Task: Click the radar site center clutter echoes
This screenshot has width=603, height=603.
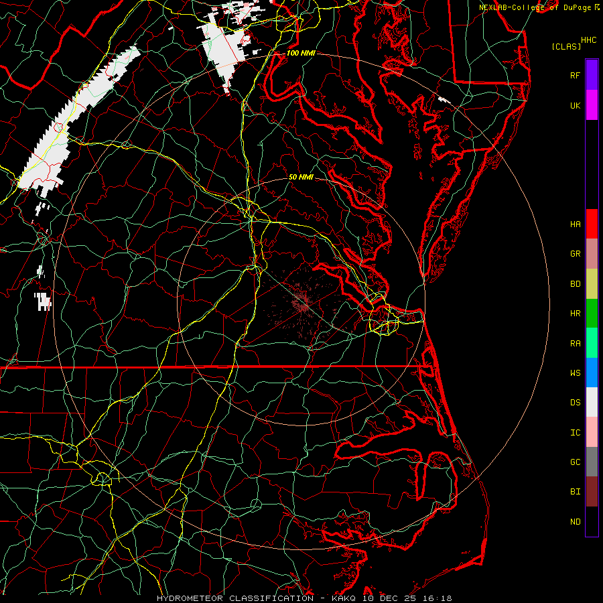Action: click(303, 302)
